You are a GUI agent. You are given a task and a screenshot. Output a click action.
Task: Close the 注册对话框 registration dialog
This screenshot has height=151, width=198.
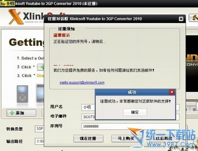tap(181, 19)
